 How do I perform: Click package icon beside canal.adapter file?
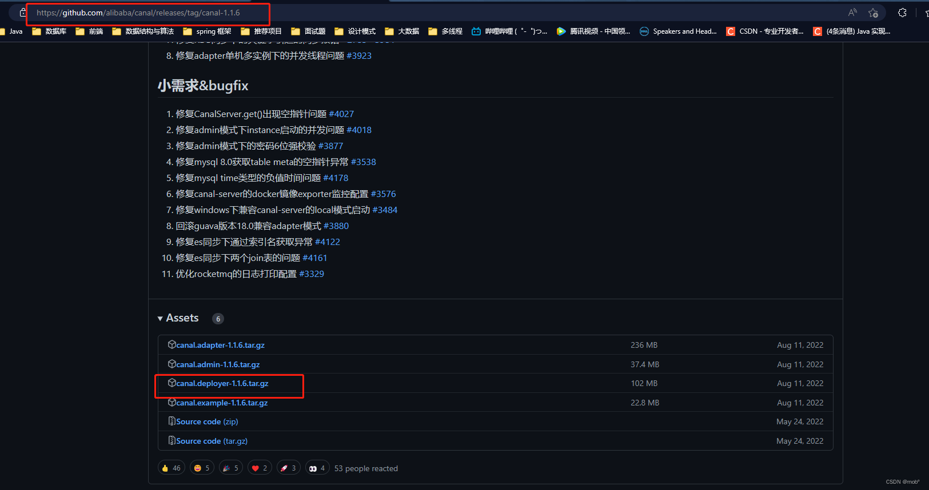(x=172, y=344)
